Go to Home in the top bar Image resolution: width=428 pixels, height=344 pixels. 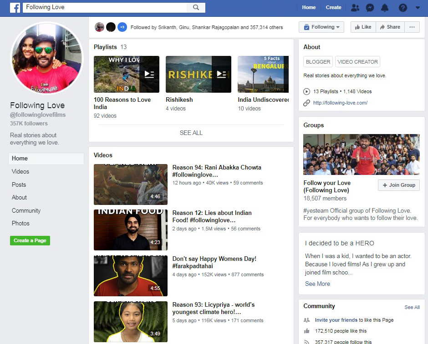pos(309,7)
